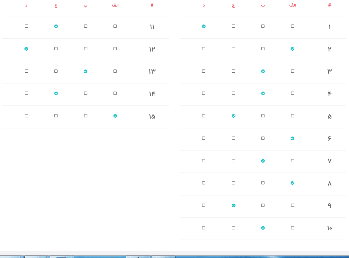Image resolution: width=349 pixels, height=258 pixels.
Task: Check option ج for question 13
Action: point(56,71)
